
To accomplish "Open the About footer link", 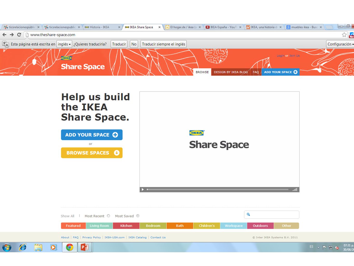I will point(65,237).
